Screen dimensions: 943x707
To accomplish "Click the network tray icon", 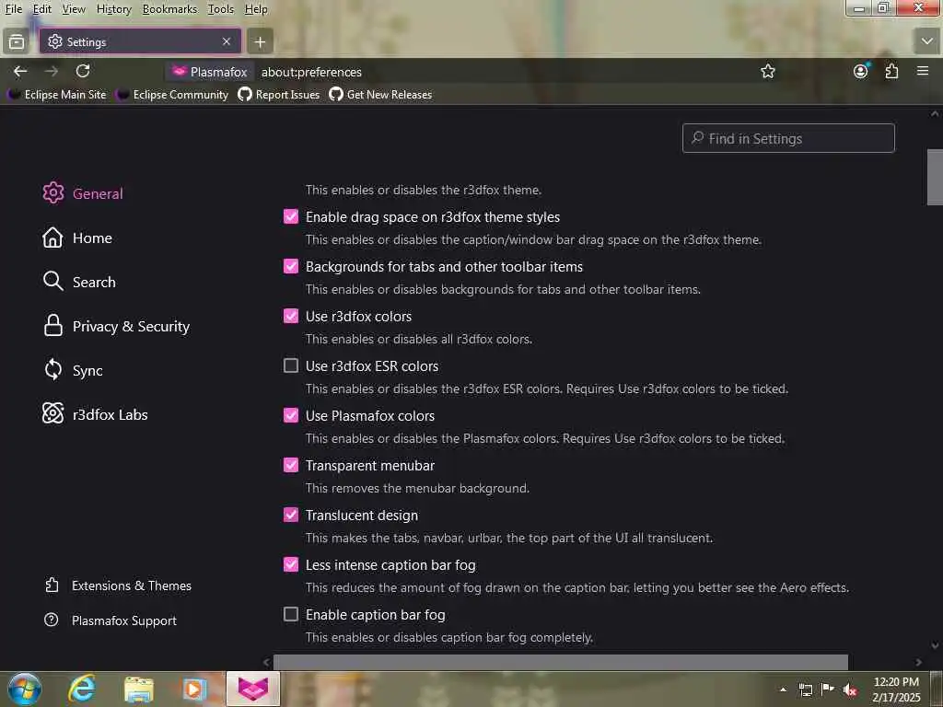I will (805, 690).
